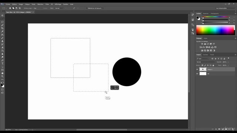Select the Paint Bucket tool
Screen dimensions: 237x133
pyautogui.click(x=2, y=51)
